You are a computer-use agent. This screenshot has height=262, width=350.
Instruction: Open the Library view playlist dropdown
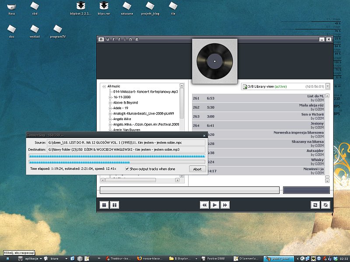327,87
